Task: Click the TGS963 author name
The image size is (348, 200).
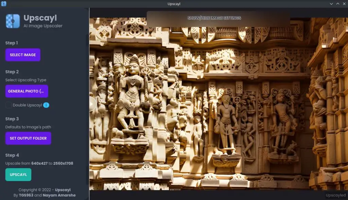Action: (x=26, y=195)
